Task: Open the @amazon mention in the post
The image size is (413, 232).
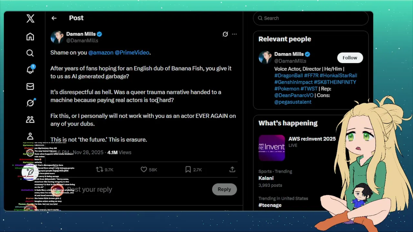Action: [101, 53]
